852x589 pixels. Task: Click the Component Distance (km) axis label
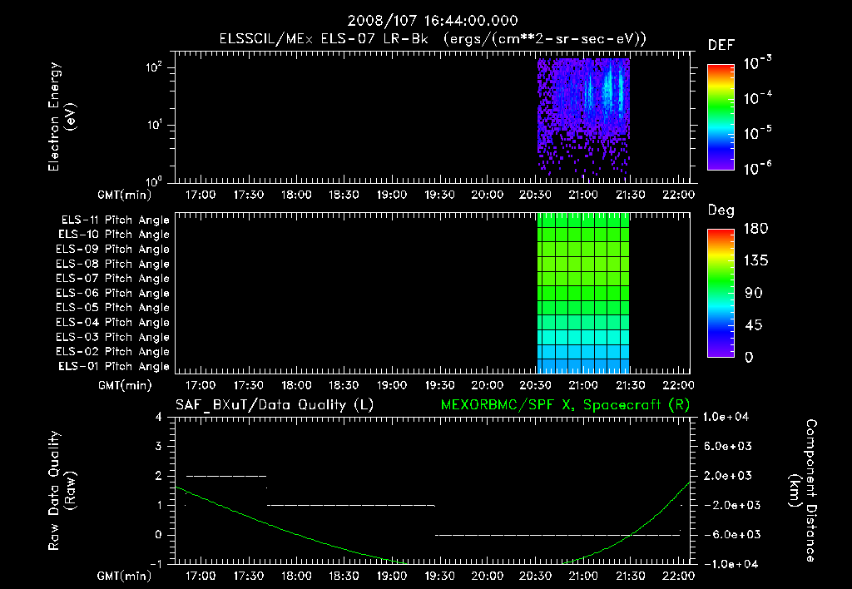tap(803, 490)
